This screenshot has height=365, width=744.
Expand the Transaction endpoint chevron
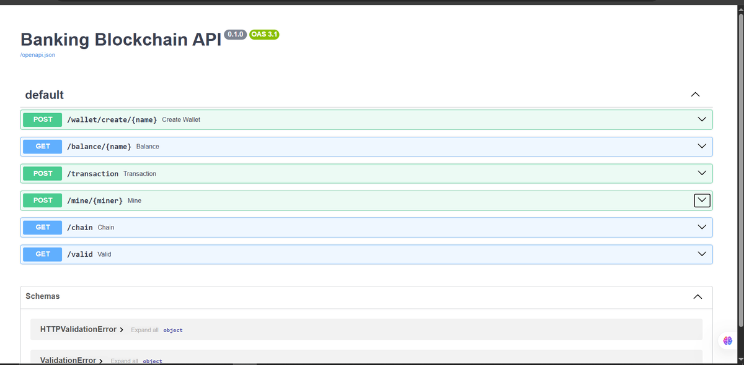click(702, 173)
